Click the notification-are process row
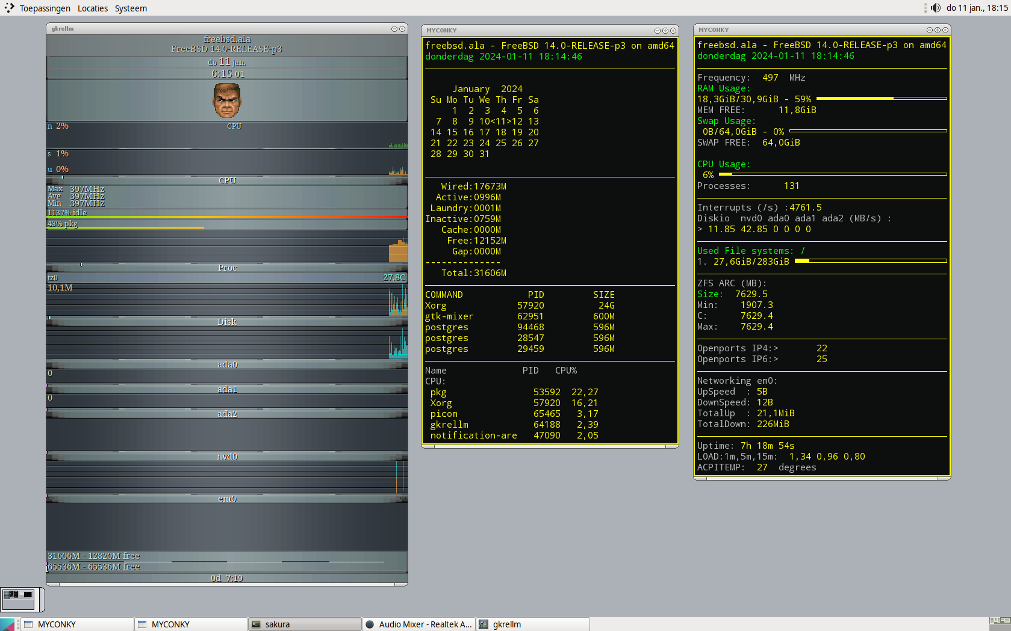The height and width of the screenshot is (631, 1011). click(514, 436)
